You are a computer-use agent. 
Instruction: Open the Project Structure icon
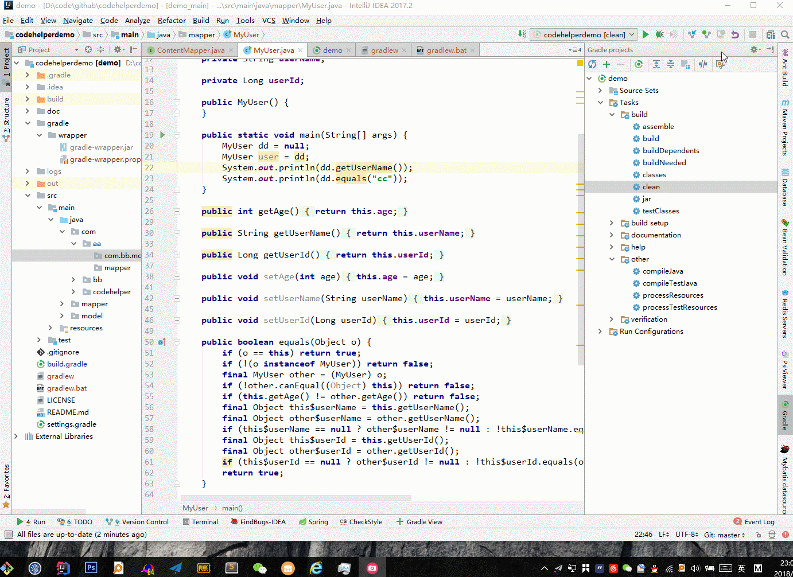point(771,35)
